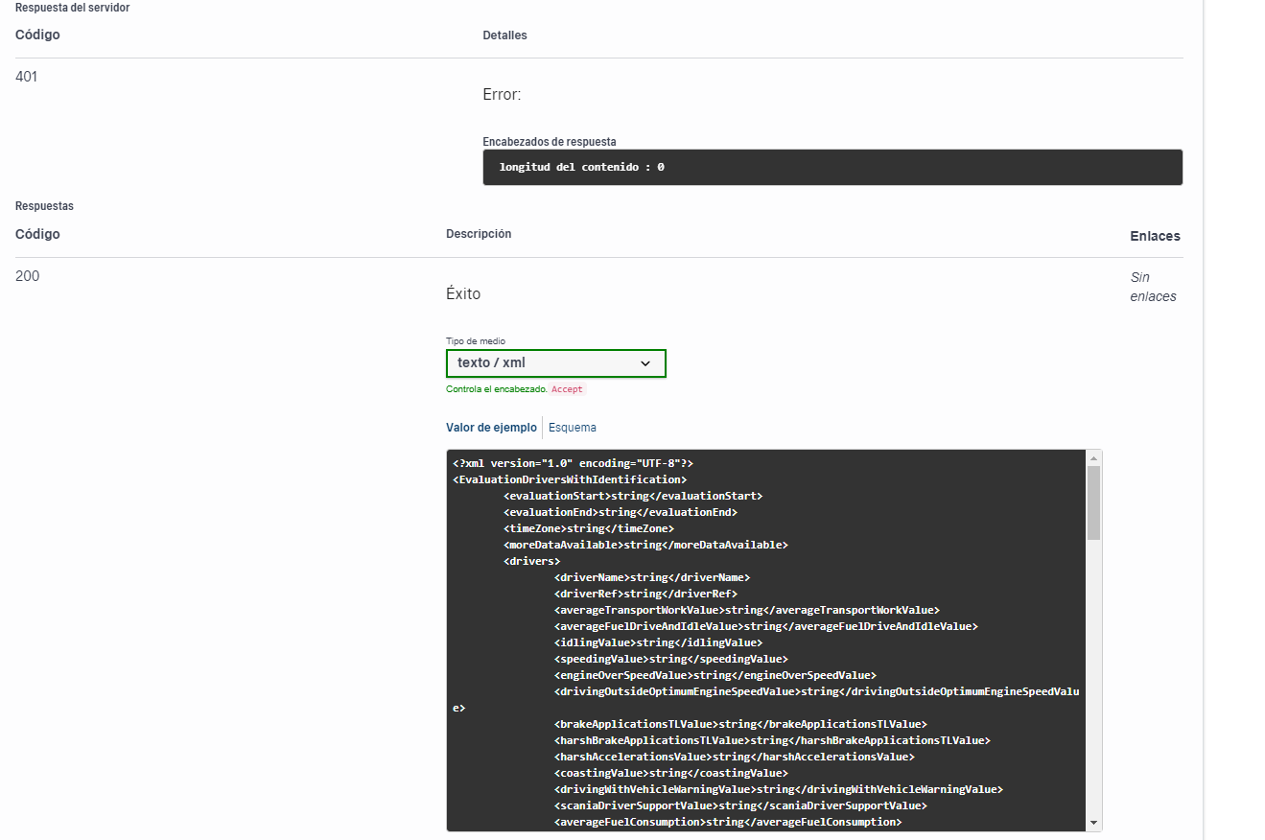
Task: Click the driverRef XML line
Action: click(x=645, y=594)
